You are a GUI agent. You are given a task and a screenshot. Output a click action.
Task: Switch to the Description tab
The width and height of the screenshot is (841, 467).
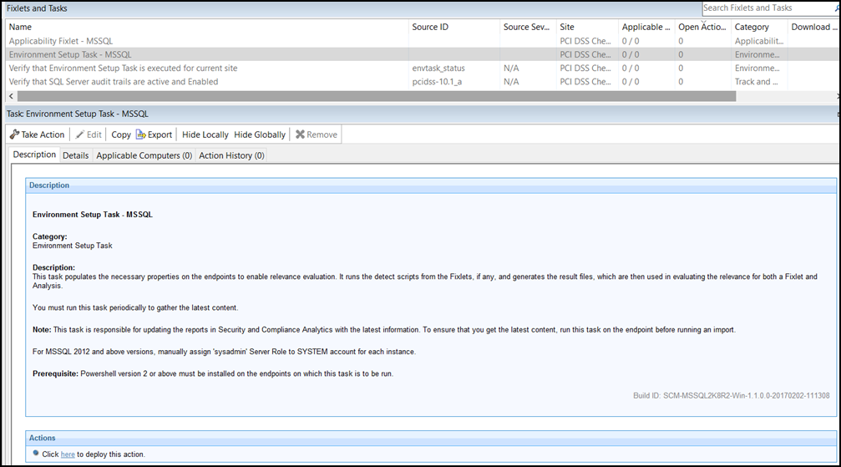34,155
